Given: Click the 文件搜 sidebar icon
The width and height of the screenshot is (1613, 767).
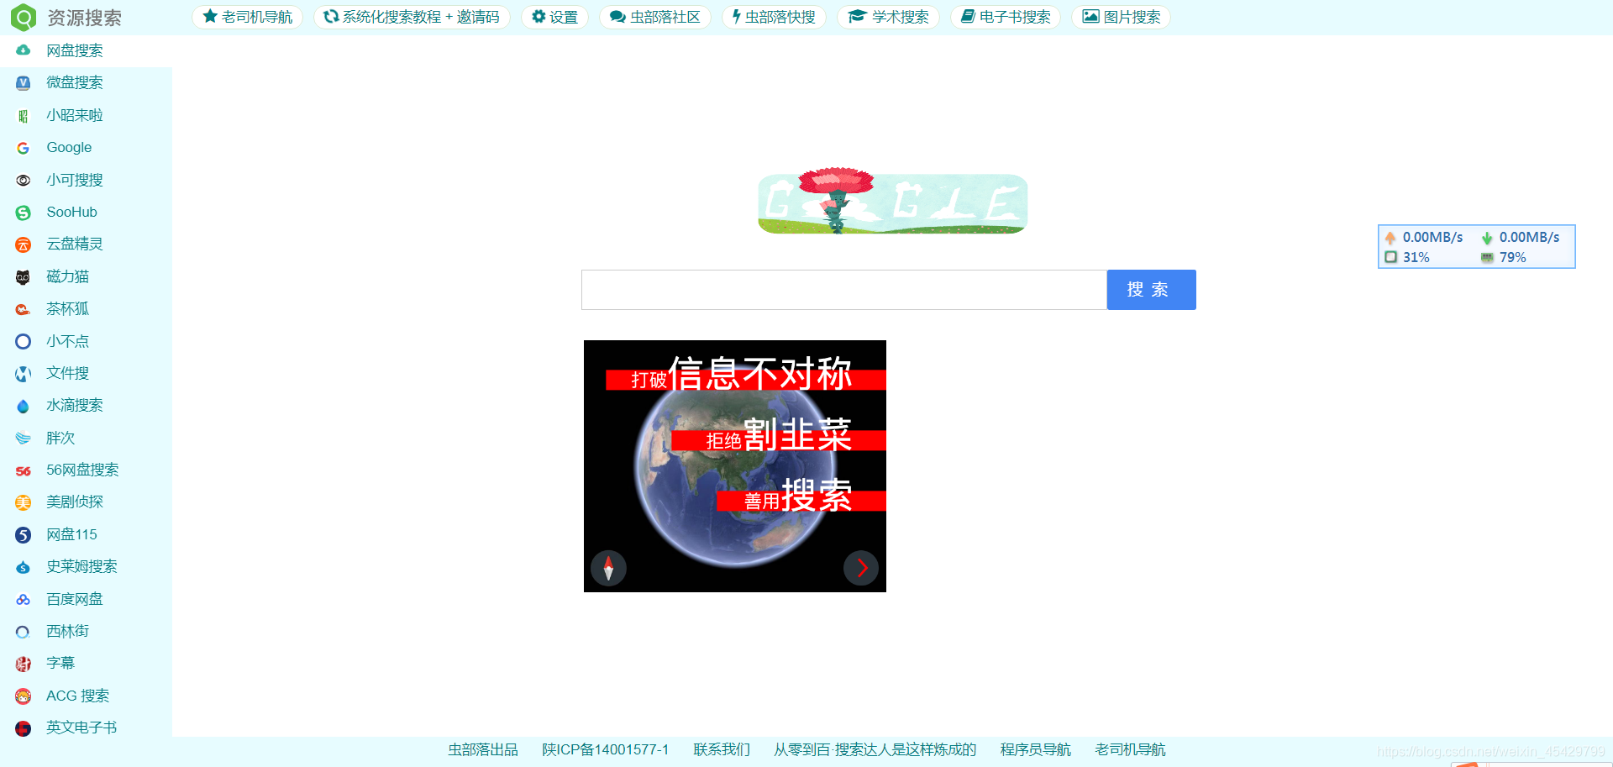Looking at the screenshot, I should coord(24,374).
